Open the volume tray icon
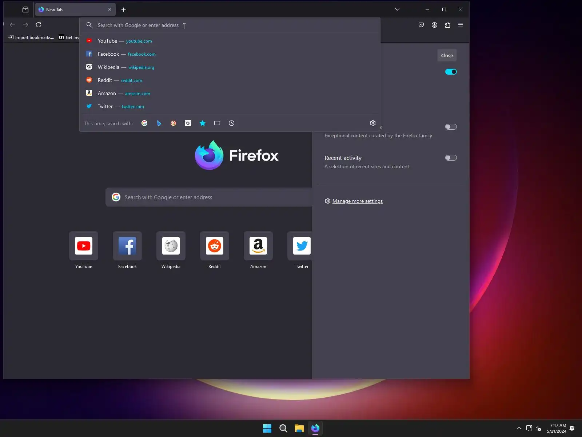 point(539,428)
